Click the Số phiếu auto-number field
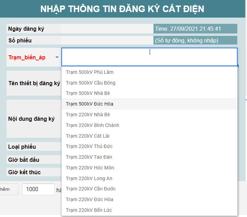Viewport: 247px width, 217px height. (195, 40)
